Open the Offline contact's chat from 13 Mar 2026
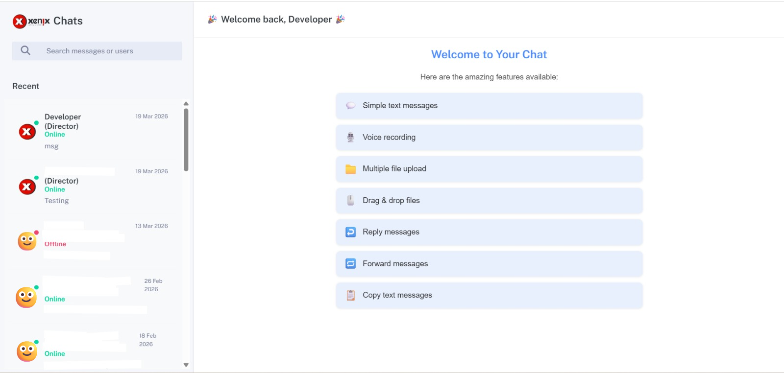The image size is (784, 373). pos(93,241)
